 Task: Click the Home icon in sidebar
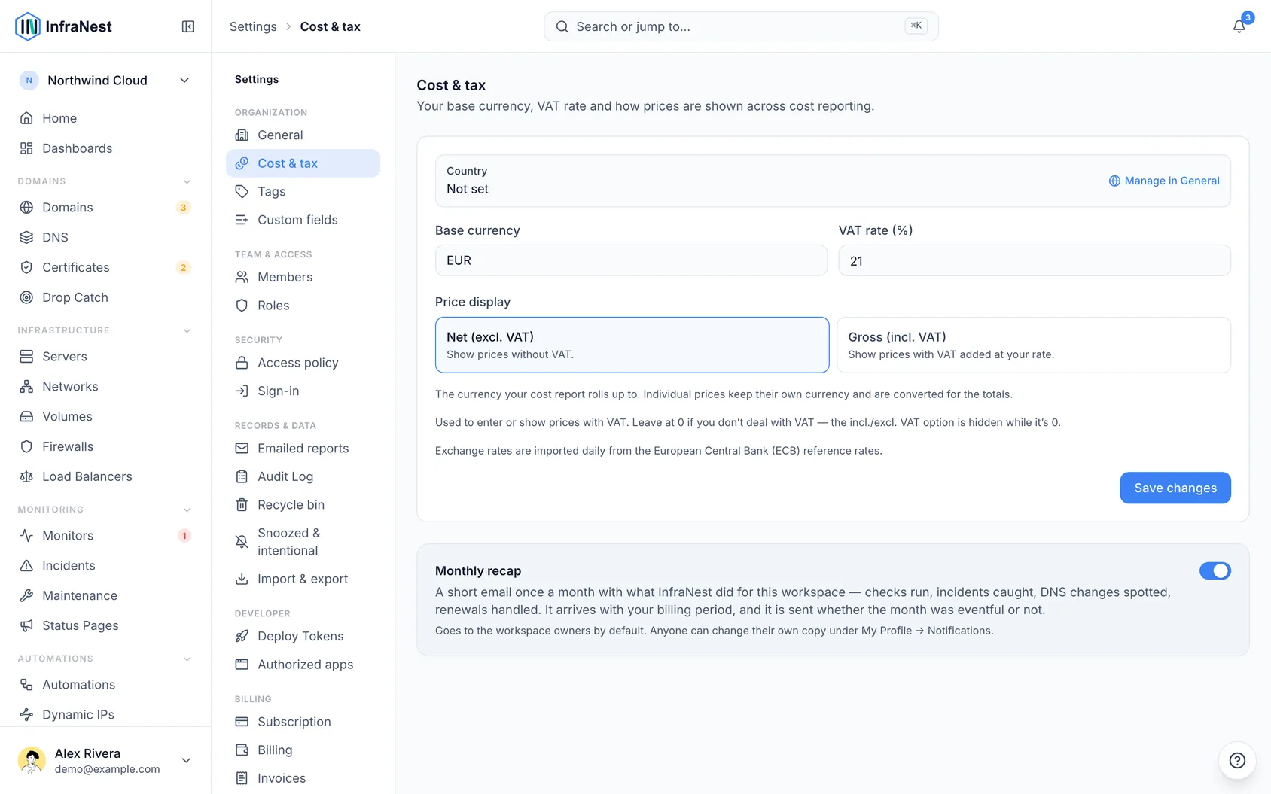tap(26, 118)
